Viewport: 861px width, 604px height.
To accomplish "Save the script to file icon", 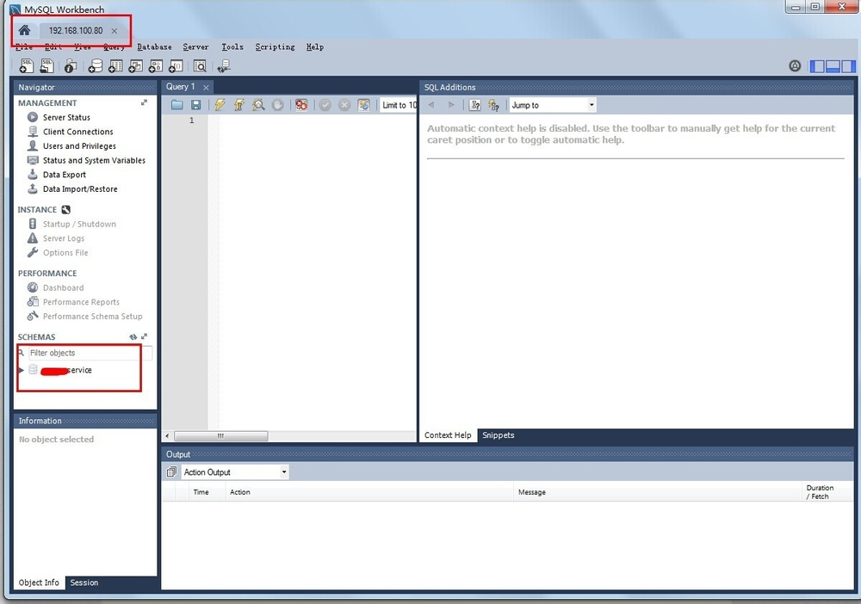I will point(196,105).
